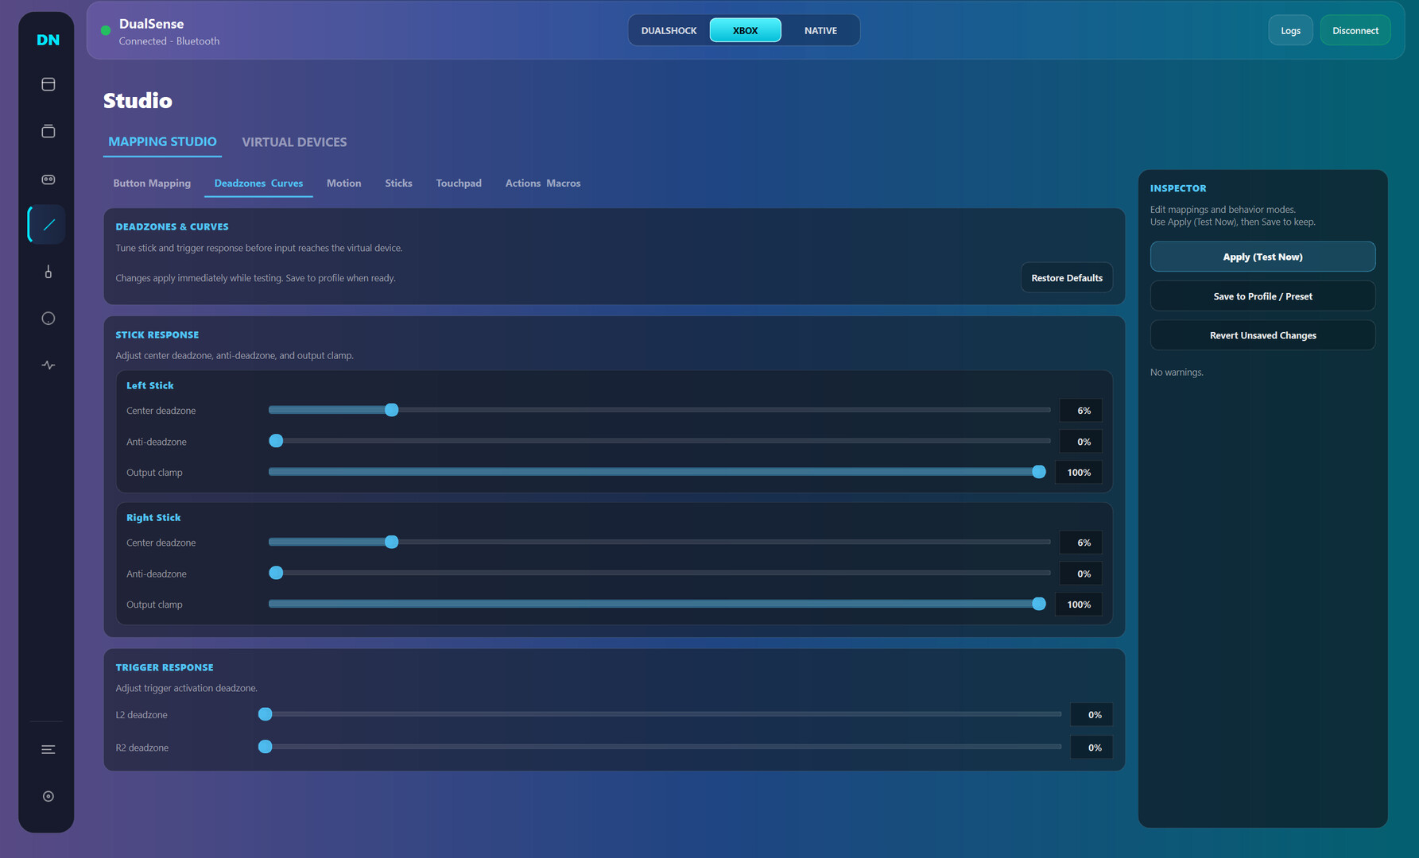This screenshot has width=1419, height=858.
Task: Choose the Native output mode
Action: pos(820,30)
